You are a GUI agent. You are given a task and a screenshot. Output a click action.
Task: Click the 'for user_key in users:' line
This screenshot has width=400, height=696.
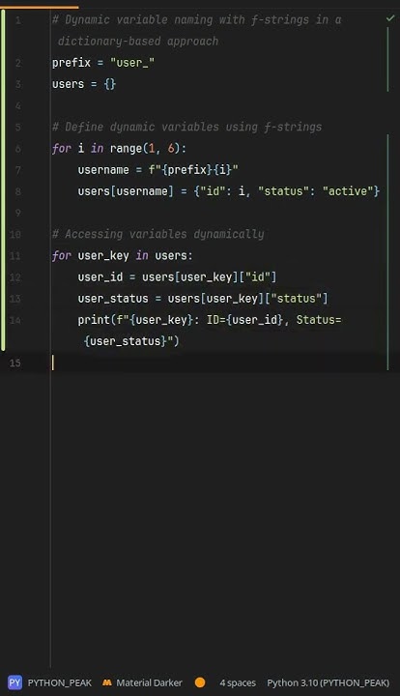pyautogui.click(x=123, y=255)
